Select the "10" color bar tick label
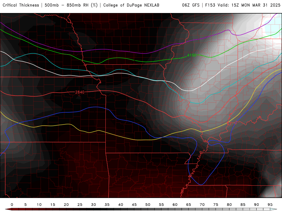282x211 pixels. [x=39, y=205]
